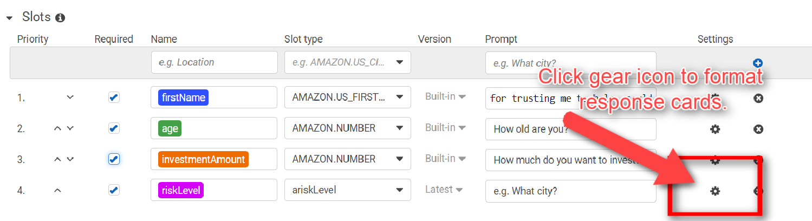Edit the 'How old are you?' prompt field
Viewport: 812px width, 221px height.
point(570,129)
